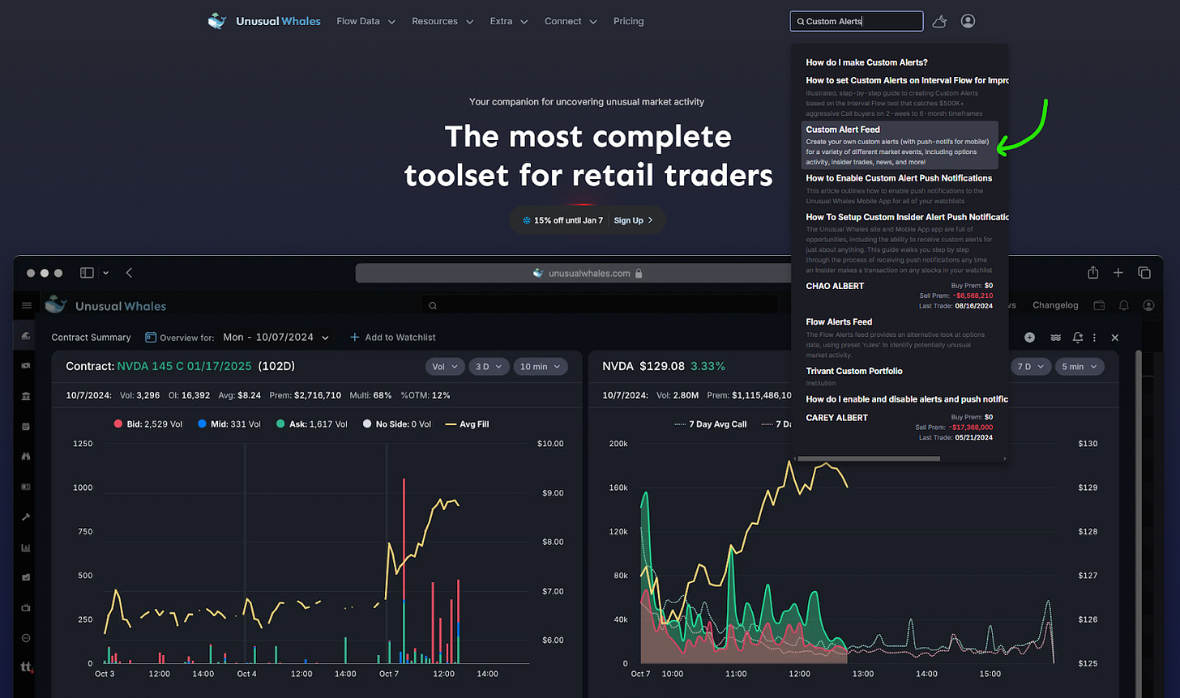
Task: Click the Sign Up button
Action: tap(633, 220)
